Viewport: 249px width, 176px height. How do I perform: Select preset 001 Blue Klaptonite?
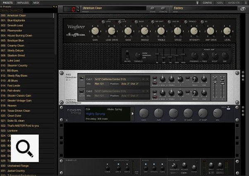[x=27, y=20]
